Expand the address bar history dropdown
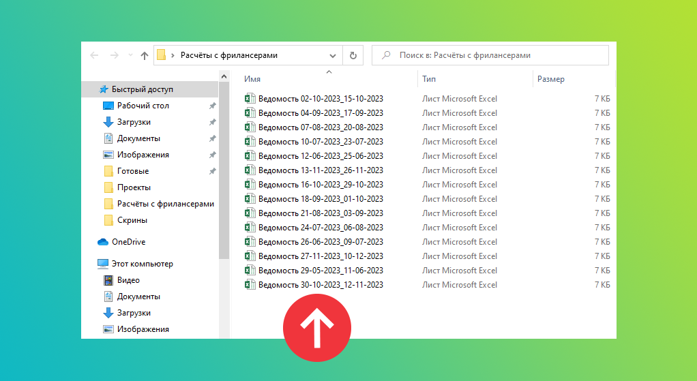697x381 pixels. tap(333, 55)
